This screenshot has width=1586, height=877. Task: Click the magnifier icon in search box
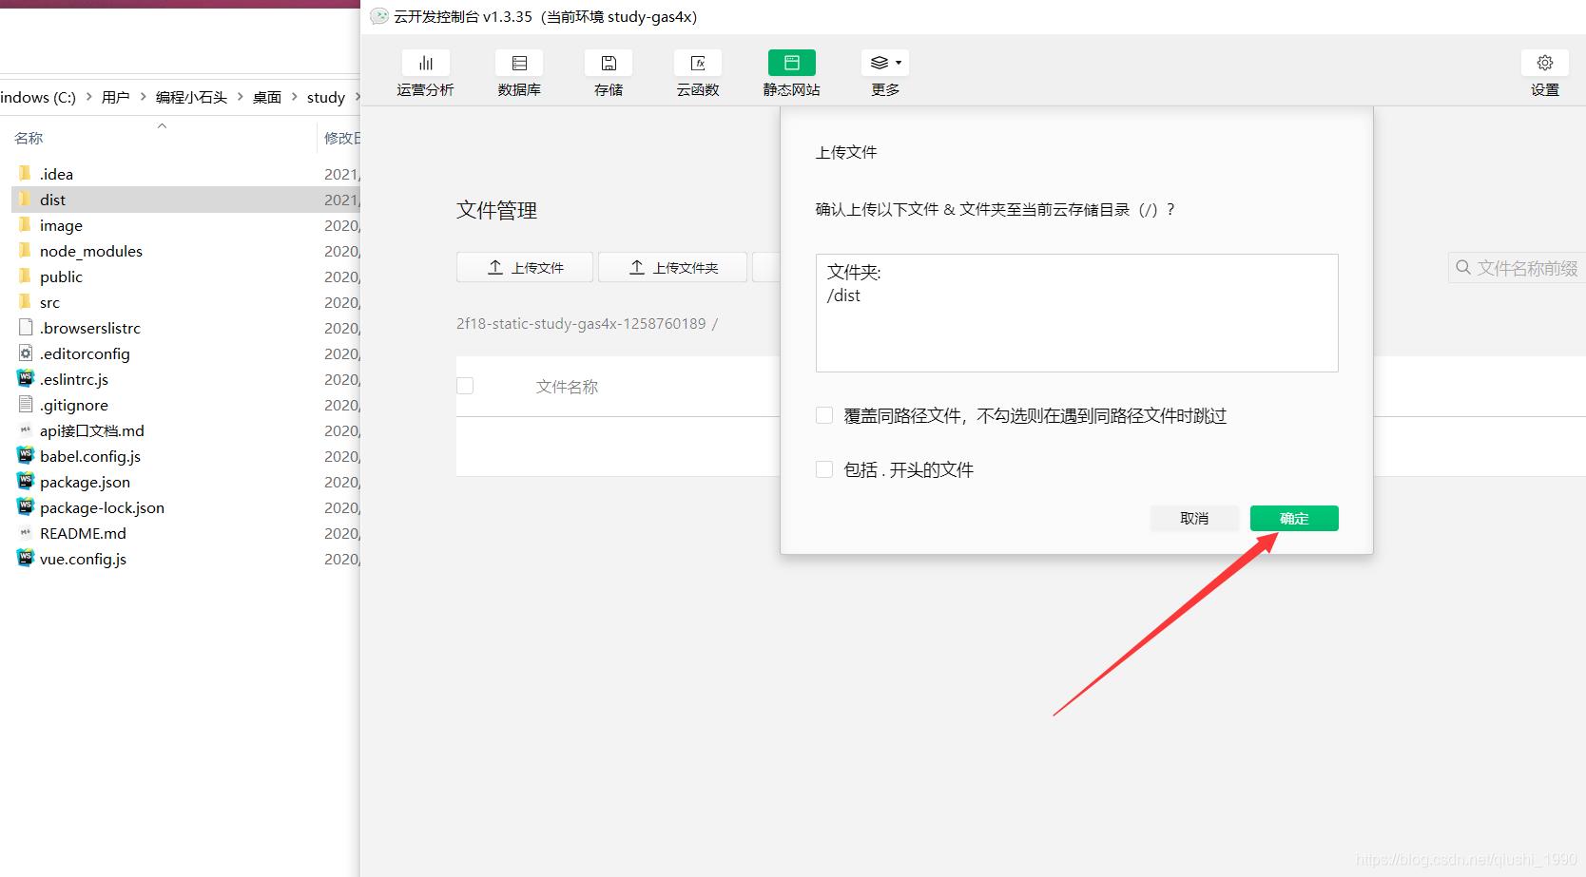click(x=1463, y=268)
